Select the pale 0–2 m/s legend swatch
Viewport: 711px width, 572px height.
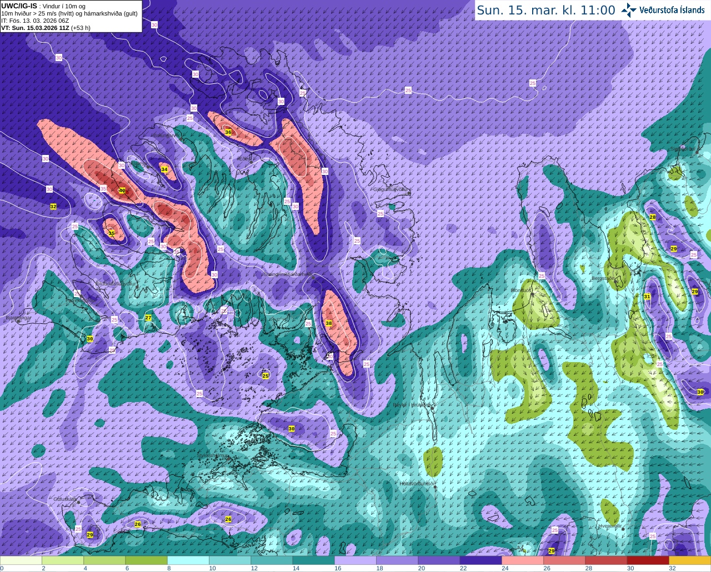coord(21,560)
